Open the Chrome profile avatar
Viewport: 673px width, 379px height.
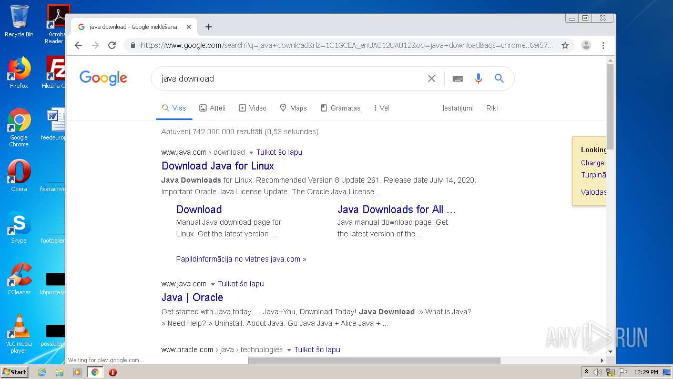586,45
